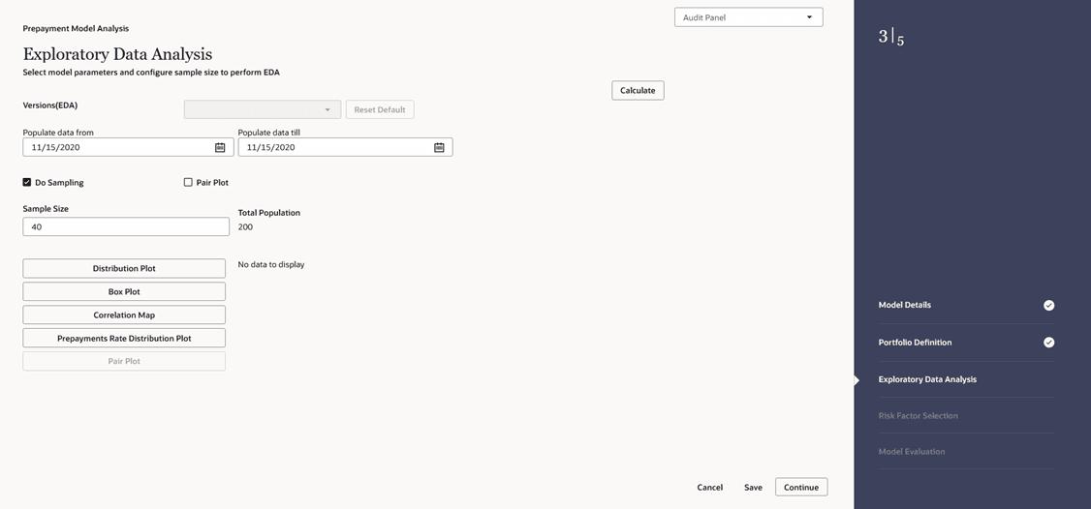This screenshot has height=509, width=1091.
Task: Show the Distribution Plot
Action: click(x=124, y=268)
